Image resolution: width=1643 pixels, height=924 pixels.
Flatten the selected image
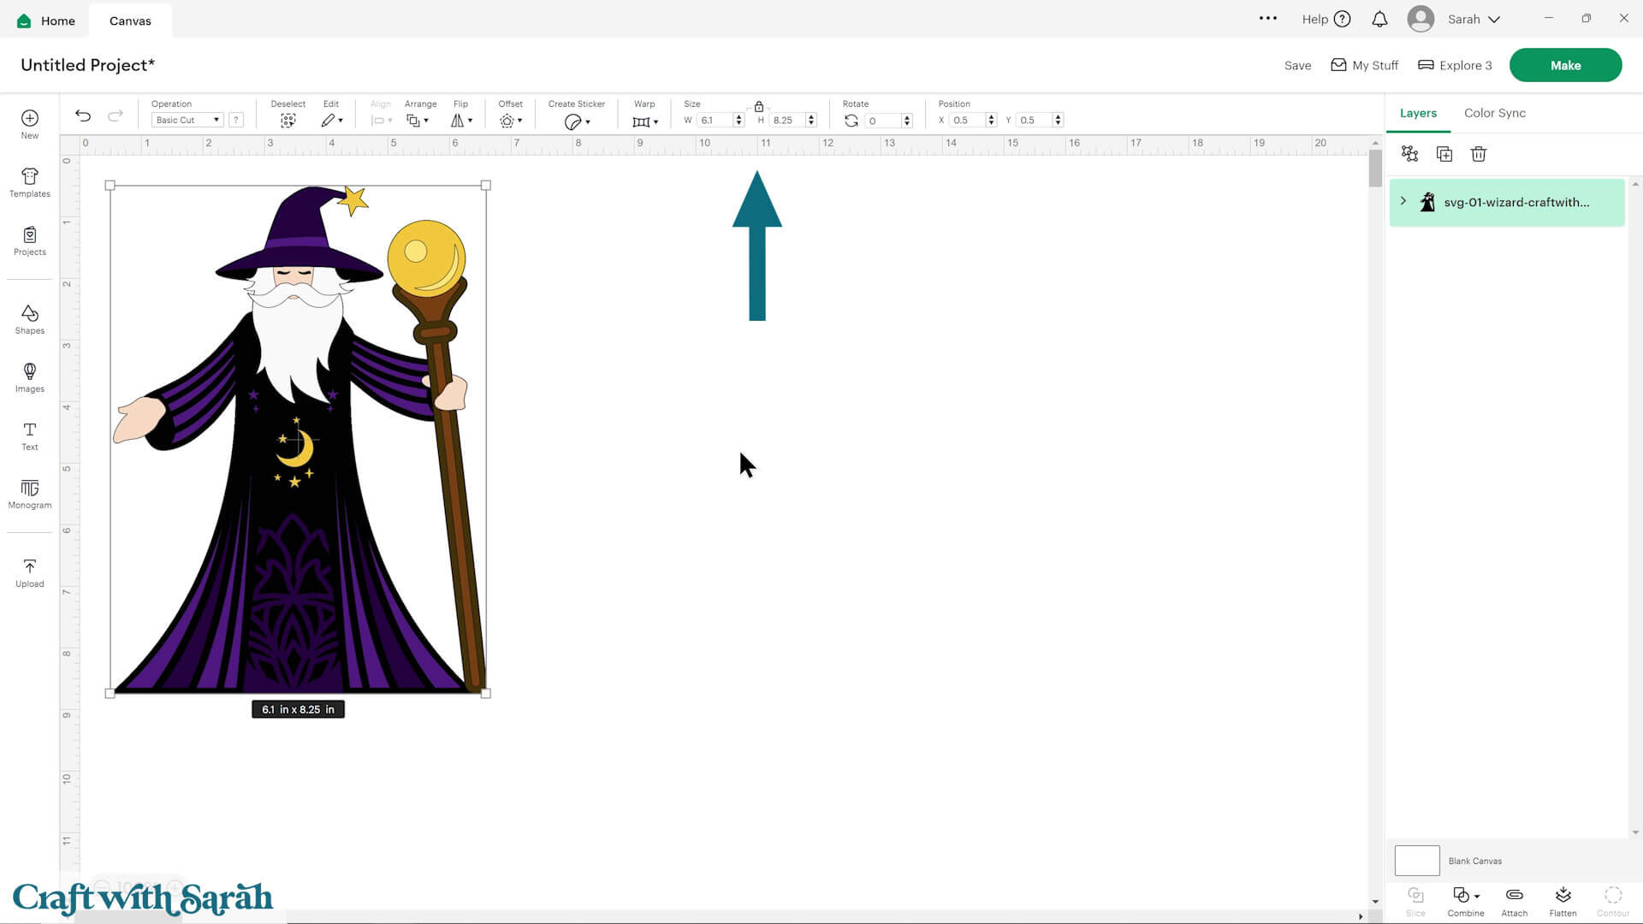point(1563,898)
